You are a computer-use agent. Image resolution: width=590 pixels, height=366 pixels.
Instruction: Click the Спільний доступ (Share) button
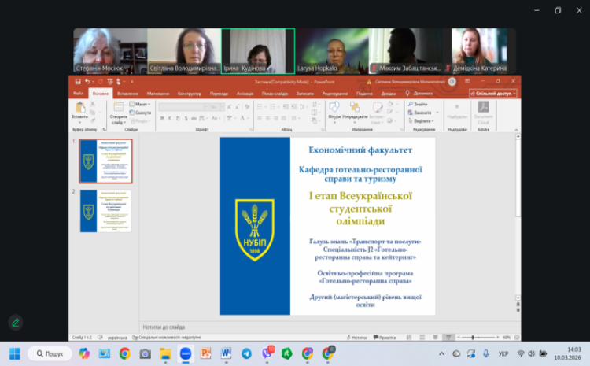coord(493,93)
